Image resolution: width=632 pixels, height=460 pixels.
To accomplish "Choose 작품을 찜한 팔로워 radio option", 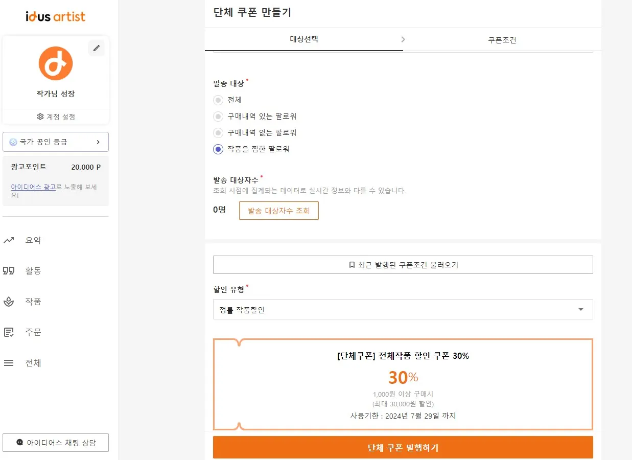I will click(x=218, y=149).
